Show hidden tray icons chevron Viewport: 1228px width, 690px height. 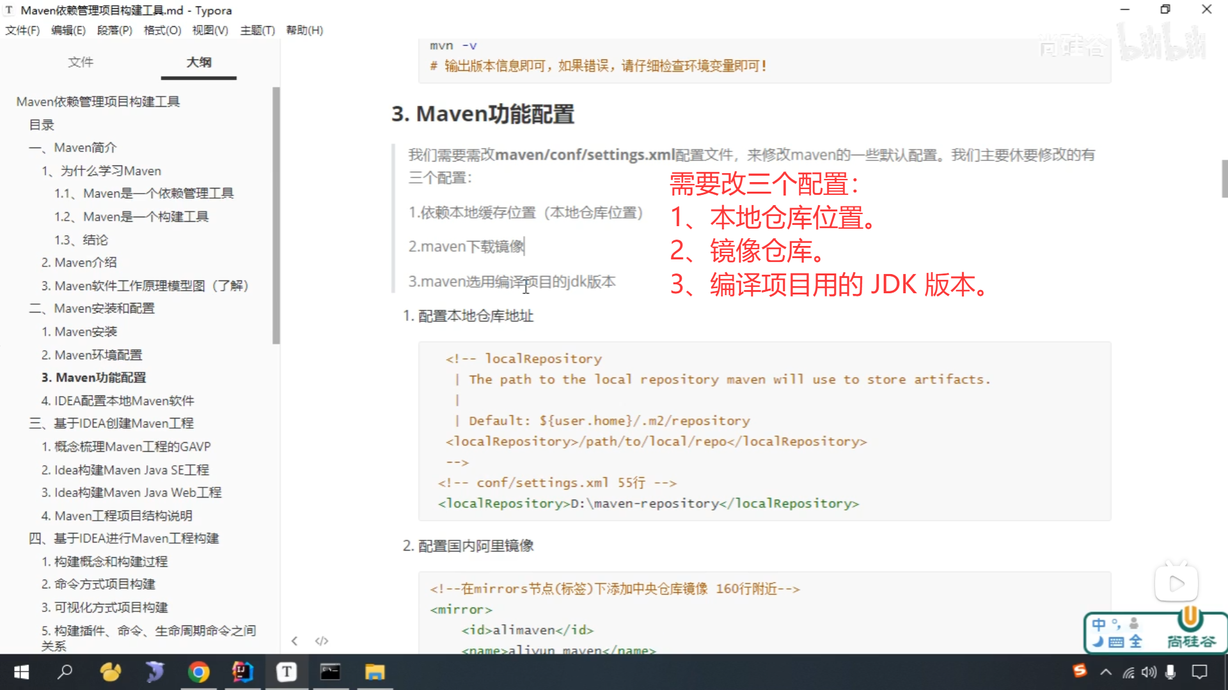tap(1106, 672)
